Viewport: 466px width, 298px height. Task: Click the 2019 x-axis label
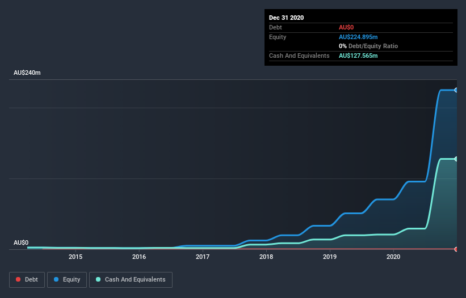point(330,257)
